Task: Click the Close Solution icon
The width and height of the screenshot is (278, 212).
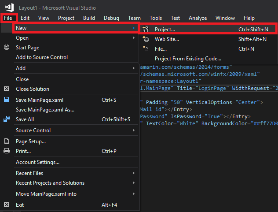Action: coord(7,89)
